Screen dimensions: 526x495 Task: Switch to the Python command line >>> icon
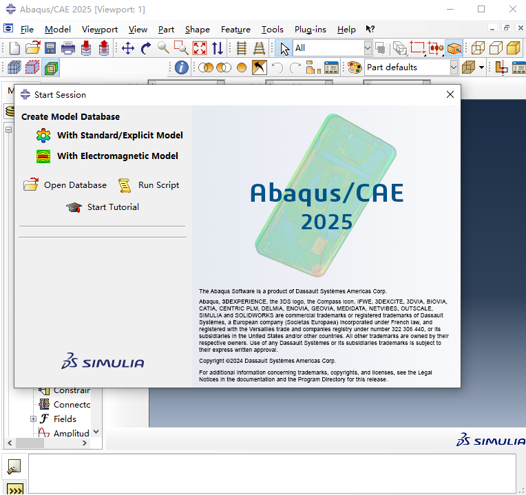15,489
